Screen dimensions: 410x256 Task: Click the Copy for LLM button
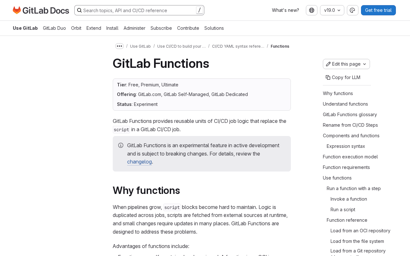click(x=343, y=77)
